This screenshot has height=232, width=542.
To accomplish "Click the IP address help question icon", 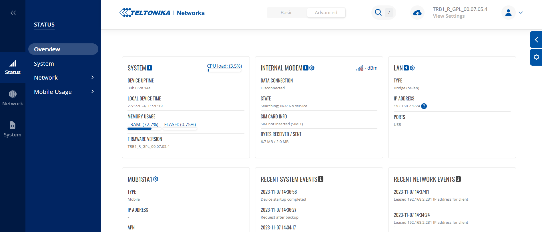I will point(424,106).
